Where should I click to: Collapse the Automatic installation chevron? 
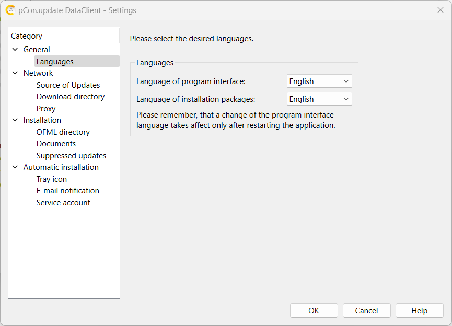point(15,167)
